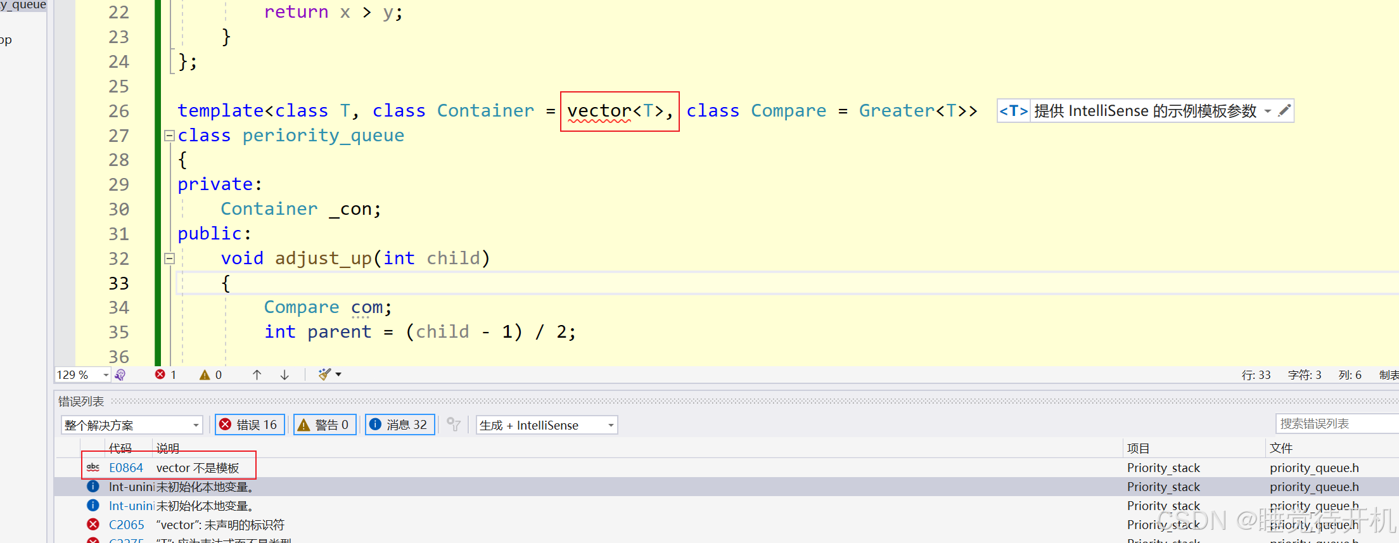The image size is (1399, 543).
Task: Click the 'return x > y;' statement
Action: [333, 12]
